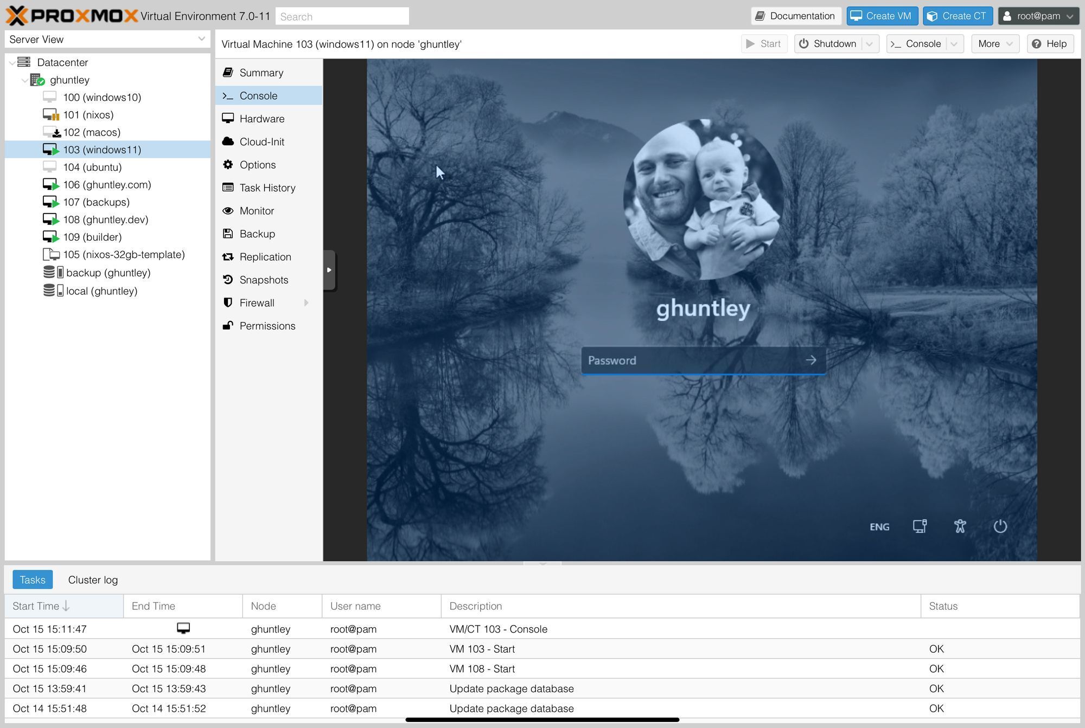Viewport: 1085px width, 728px height.
Task: Select the local (ghuntley) storage
Action: 101,291
